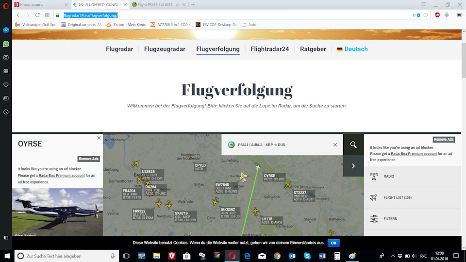Go to Flightradar24 menu item
The height and width of the screenshot is (262, 466).
[x=269, y=49]
